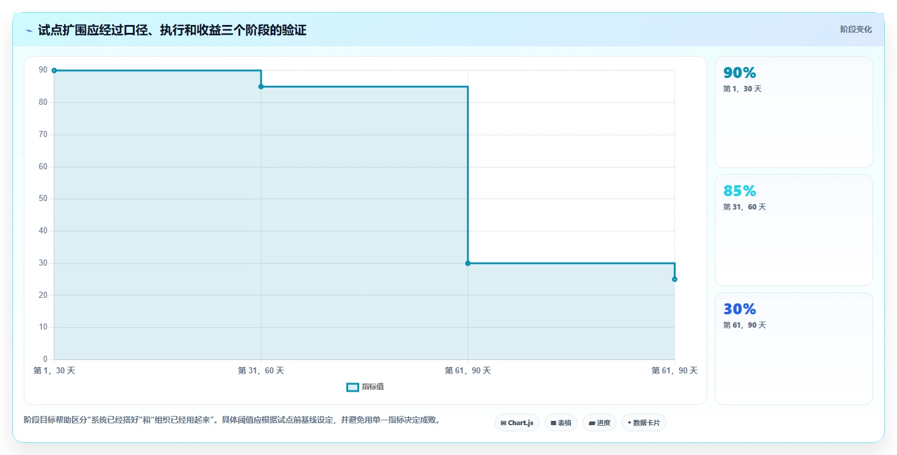Image resolution: width=897 pixels, height=455 pixels.
Task: Click the card caption 第 31，60 天
Action: pyautogui.click(x=745, y=207)
